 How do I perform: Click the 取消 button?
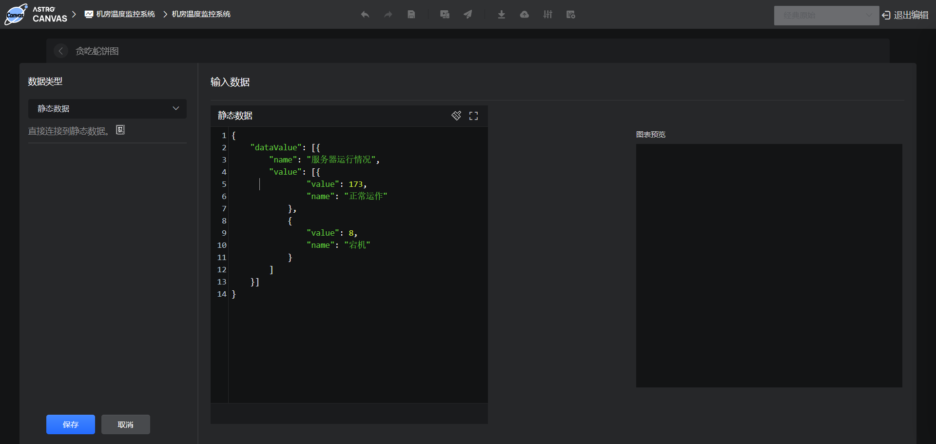point(126,424)
